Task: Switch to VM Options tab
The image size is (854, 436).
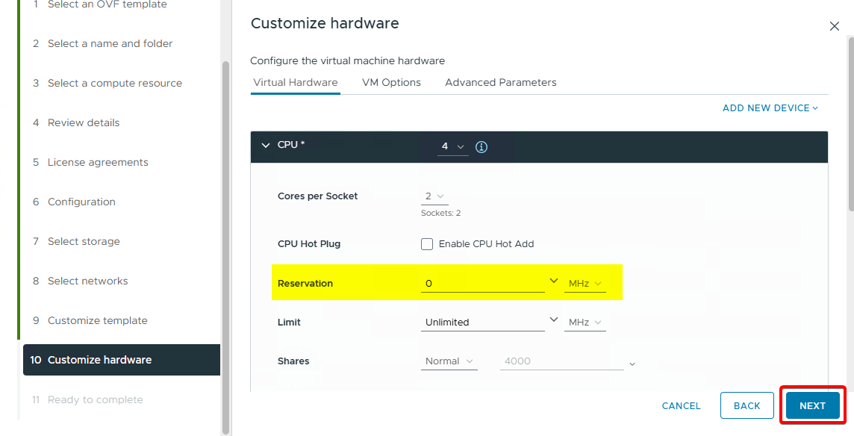Action: tap(391, 83)
